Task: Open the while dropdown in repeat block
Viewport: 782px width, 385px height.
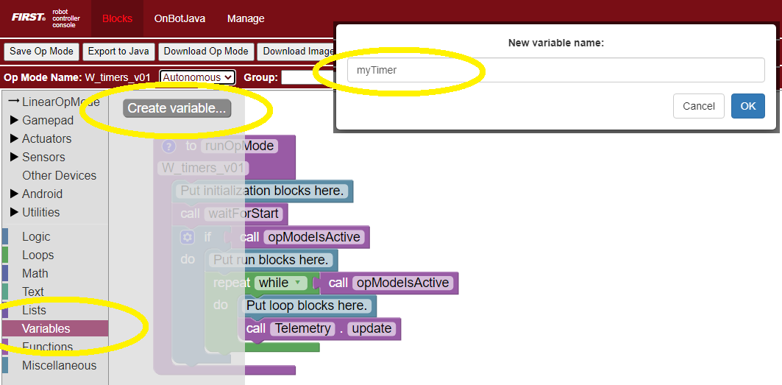Action: (280, 283)
